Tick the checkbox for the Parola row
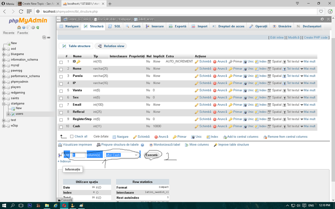335x209 pixels. point(61,77)
